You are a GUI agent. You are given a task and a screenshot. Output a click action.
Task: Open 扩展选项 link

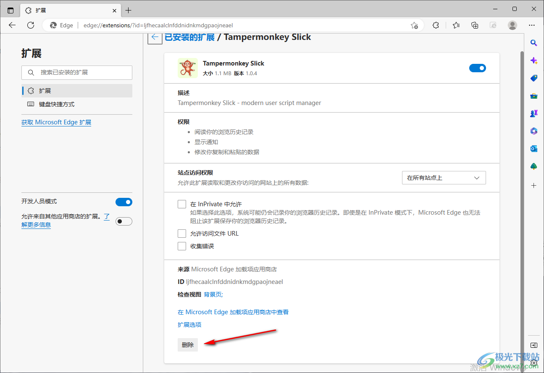(x=189, y=325)
